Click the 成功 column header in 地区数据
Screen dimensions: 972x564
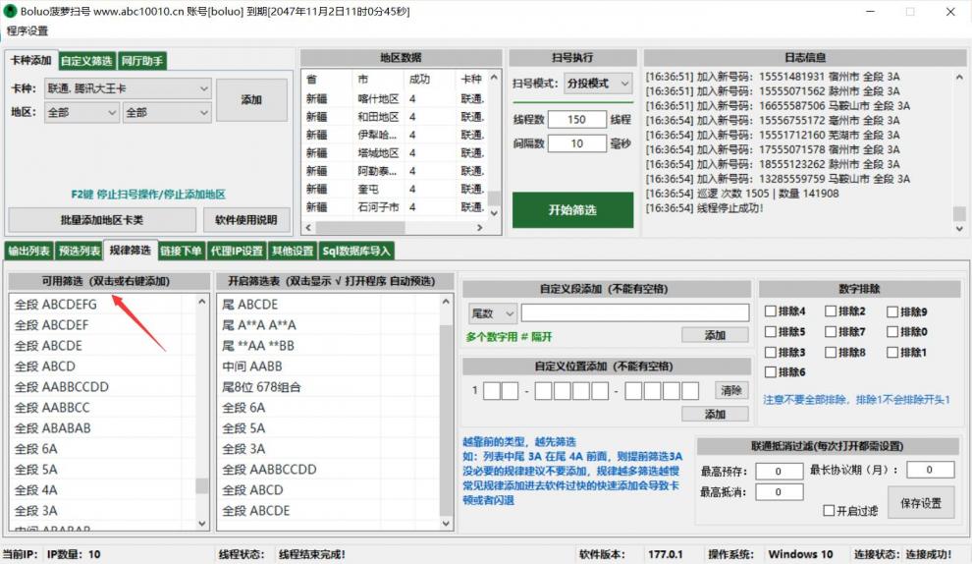pos(430,79)
